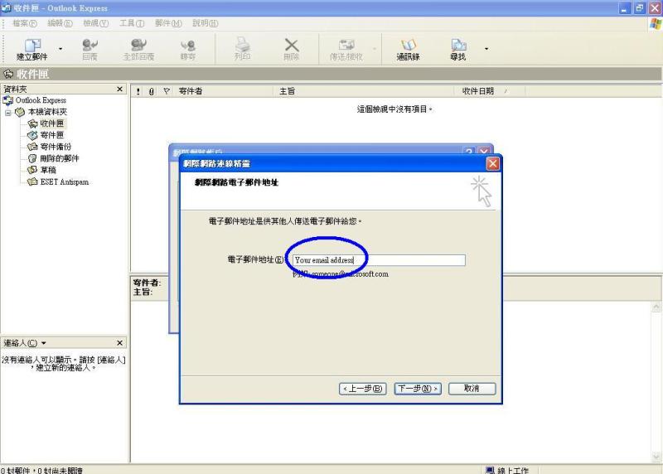This screenshot has height=474, width=663.
Task: Open the Find dropdown arrow
Action: click(486, 49)
